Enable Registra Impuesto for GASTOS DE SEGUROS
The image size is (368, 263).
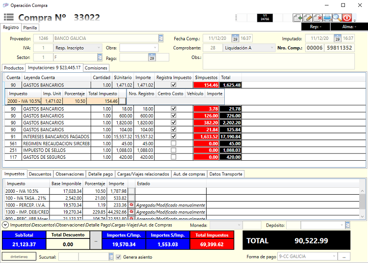(173, 157)
